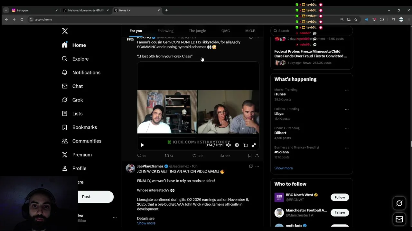Focus the X Search field

[x=312, y=31]
